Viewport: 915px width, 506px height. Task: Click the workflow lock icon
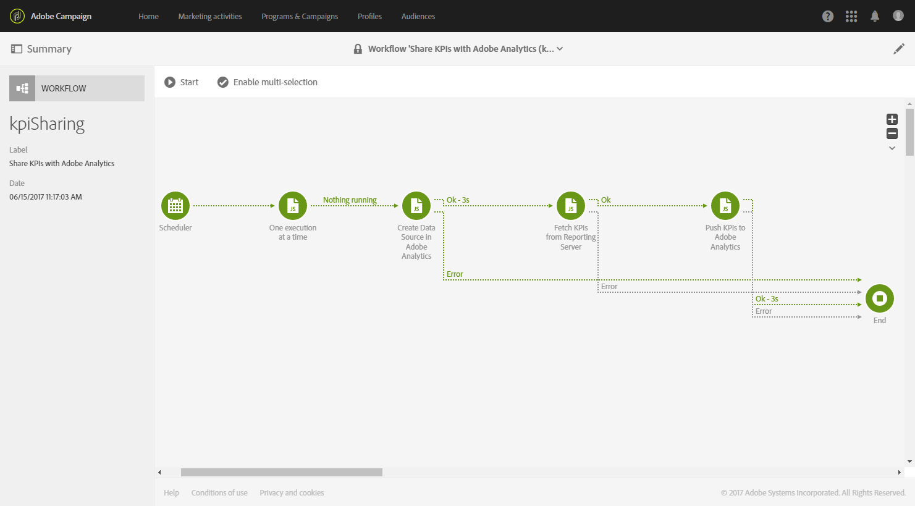358,49
